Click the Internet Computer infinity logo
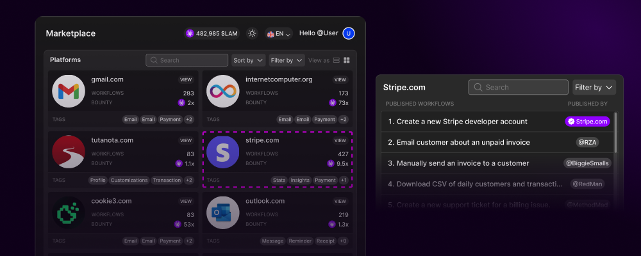 click(x=223, y=91)
